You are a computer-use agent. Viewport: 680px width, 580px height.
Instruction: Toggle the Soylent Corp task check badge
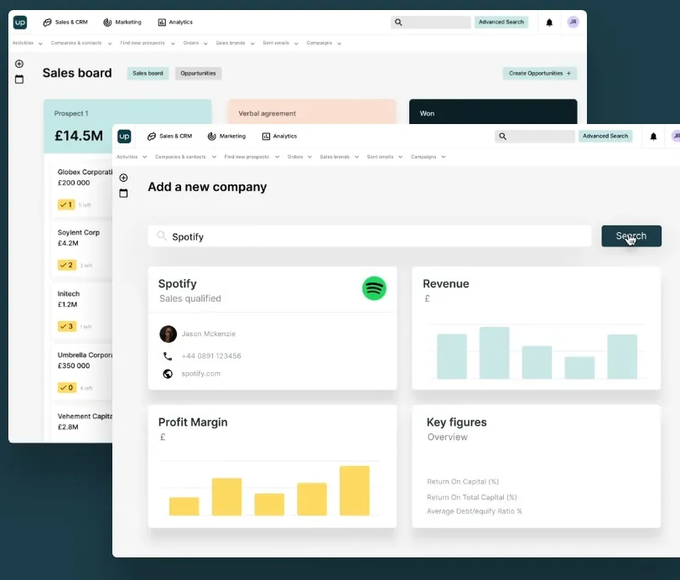pos(67,265)
